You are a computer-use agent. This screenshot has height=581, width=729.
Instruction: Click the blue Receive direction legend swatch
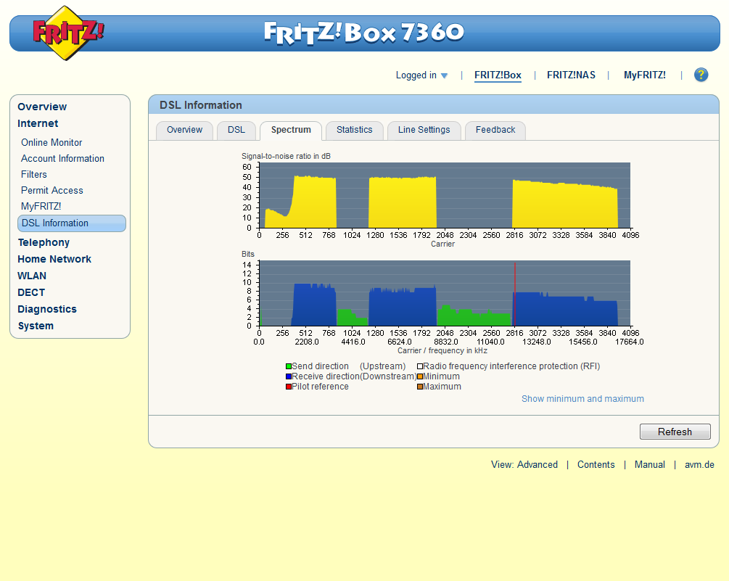[x=289, y=377]
